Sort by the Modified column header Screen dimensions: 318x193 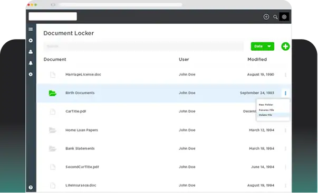(x=257, y=59)
